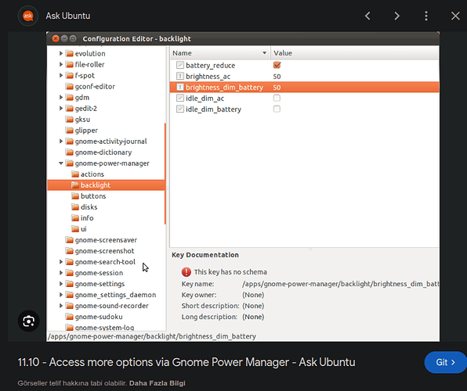Screen dimensions: 467x391
Task: Enable the idle_dim_ac checkbox
Action: click(x=277, y=98)
